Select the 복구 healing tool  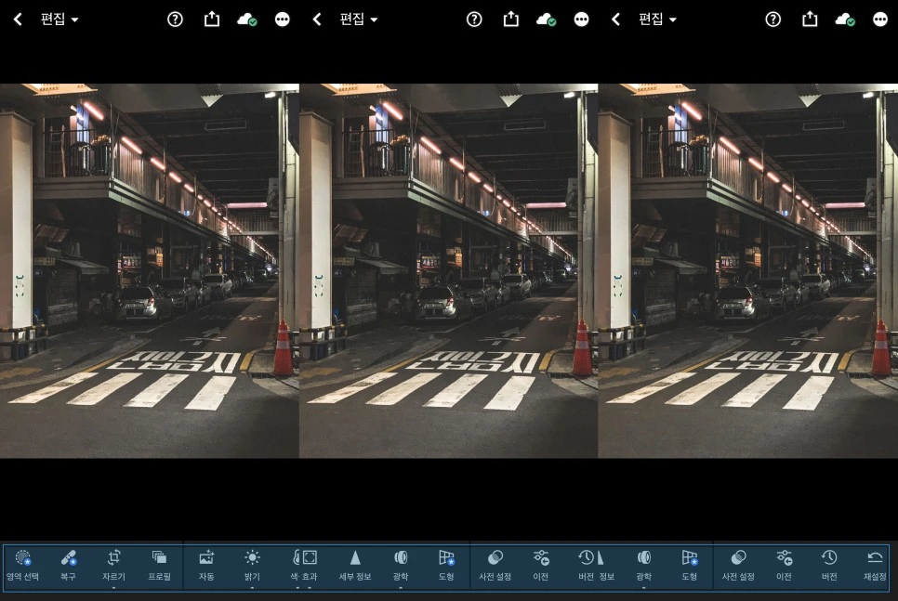point(68,566)
